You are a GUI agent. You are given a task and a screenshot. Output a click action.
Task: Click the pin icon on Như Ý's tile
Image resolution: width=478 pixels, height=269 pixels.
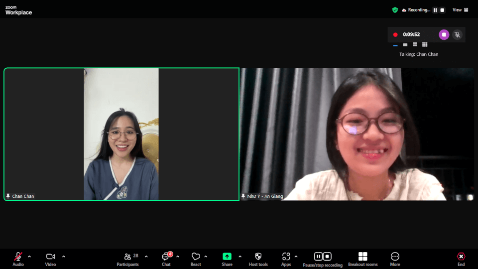click(243, 196)
